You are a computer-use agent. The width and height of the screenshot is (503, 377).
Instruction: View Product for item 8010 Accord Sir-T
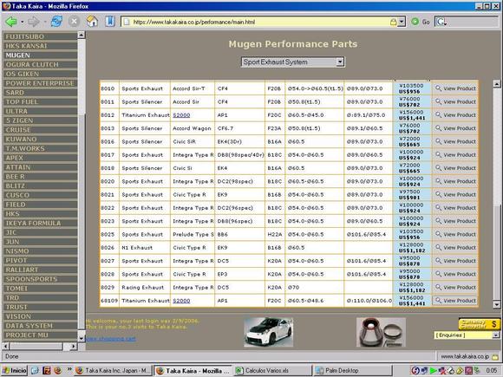455,88
